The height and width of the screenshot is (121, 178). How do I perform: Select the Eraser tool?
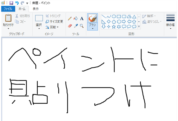click(x=70, y=26)
